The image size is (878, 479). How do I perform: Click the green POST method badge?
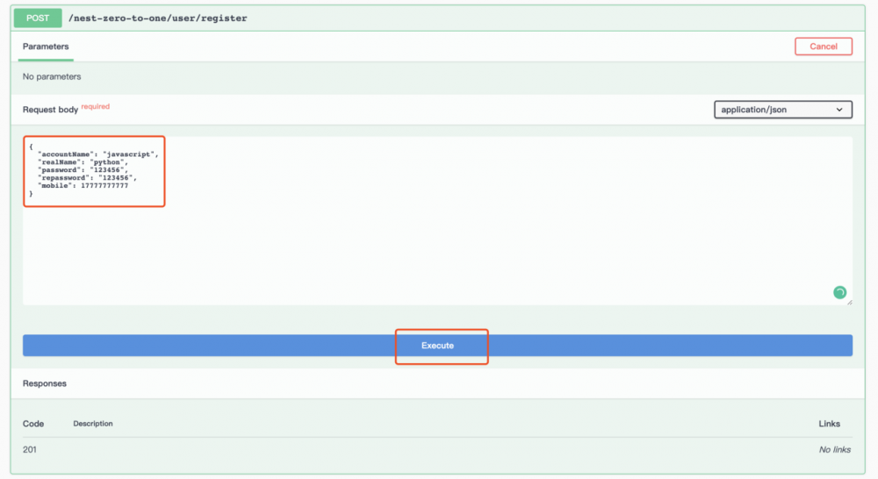[x=38, y=18]
